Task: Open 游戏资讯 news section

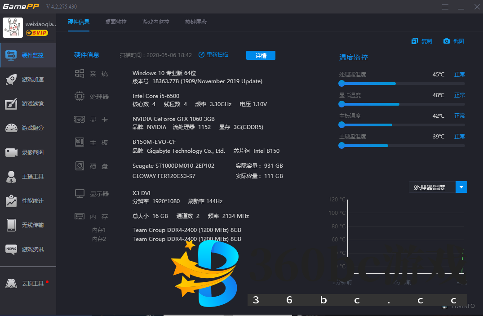Action: coord(28,249)
